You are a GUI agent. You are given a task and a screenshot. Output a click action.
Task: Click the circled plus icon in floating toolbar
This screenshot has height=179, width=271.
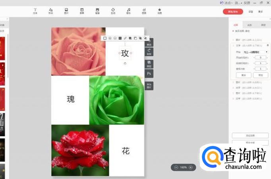[110, 38]
